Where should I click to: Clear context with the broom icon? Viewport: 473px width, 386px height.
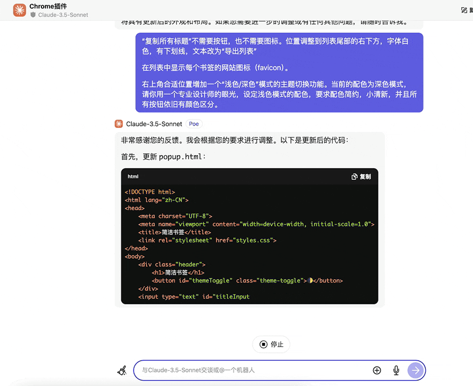click(122, 371)
